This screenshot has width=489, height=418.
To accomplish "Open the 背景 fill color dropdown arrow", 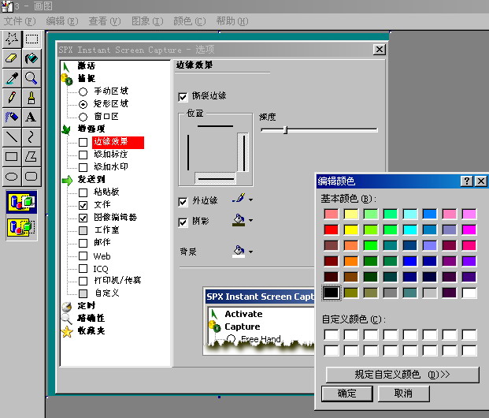I will [x=250, y=252].
